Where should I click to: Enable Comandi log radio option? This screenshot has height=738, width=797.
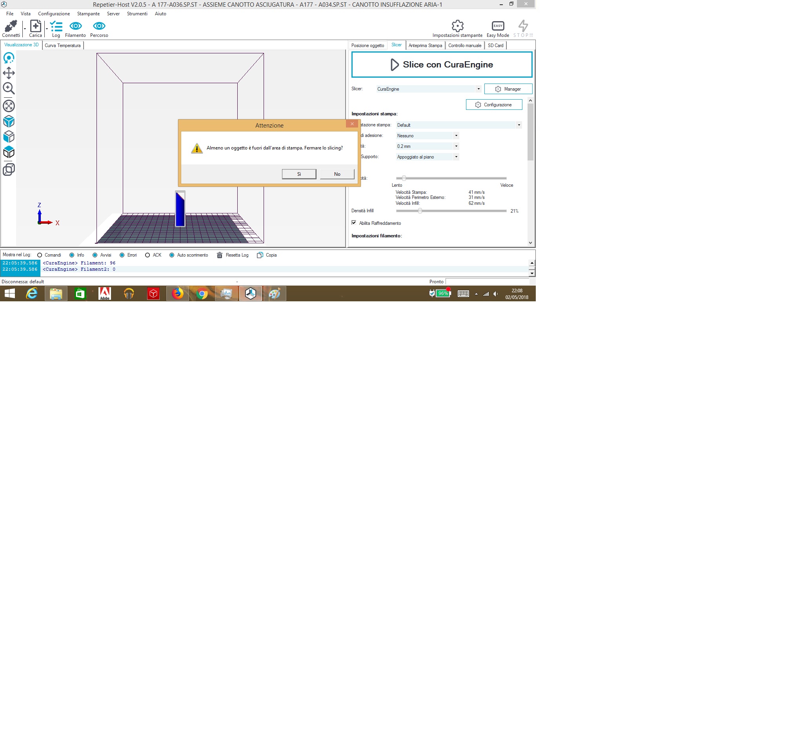click(40, 255)
